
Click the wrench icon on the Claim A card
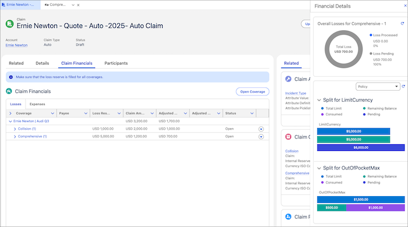coord(289,79)
